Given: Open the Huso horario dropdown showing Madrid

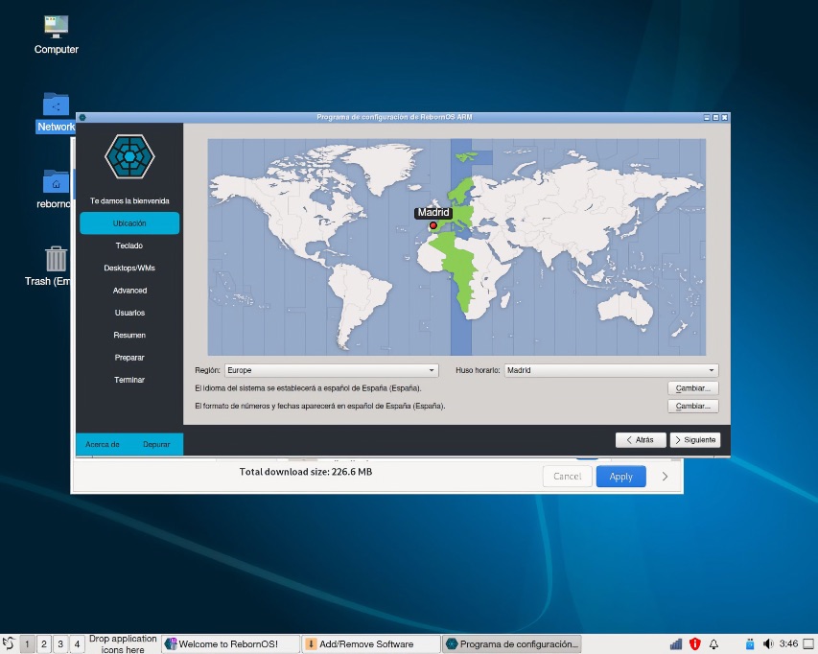Looking at the screenshot, I should [x=611, y=370].
